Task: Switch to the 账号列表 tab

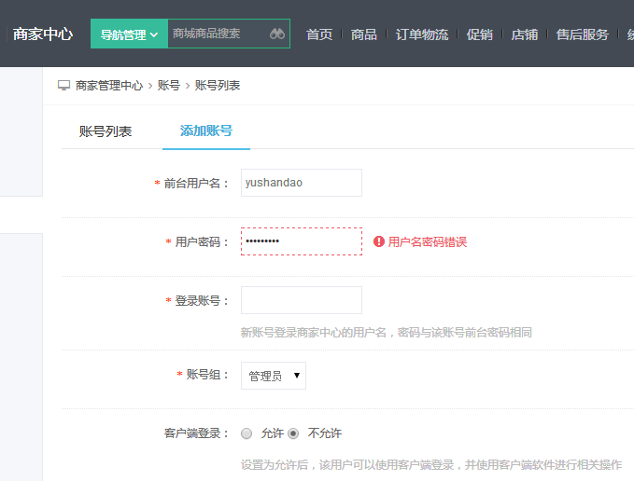Action: (x=106, y=131)
